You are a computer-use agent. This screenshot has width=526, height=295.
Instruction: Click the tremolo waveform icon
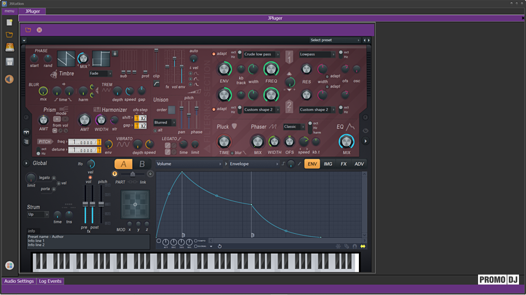106,90
